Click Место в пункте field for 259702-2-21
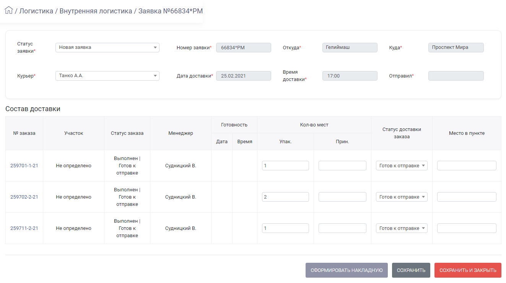506x283 pixels. (467, 197)
